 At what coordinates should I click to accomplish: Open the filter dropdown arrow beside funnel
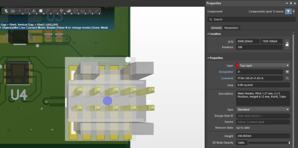tap(294, 11)
